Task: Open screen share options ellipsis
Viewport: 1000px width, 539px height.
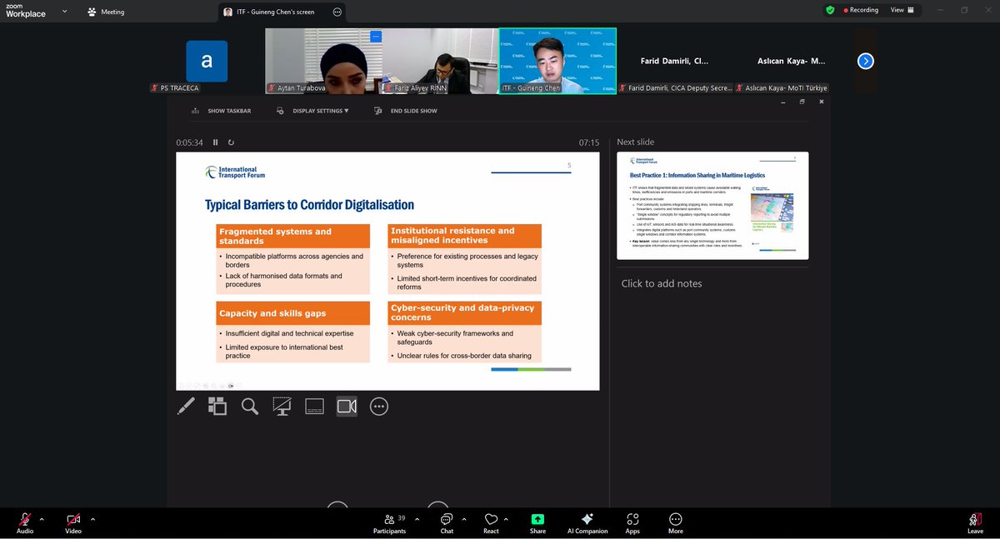Action: coord(337,12)
